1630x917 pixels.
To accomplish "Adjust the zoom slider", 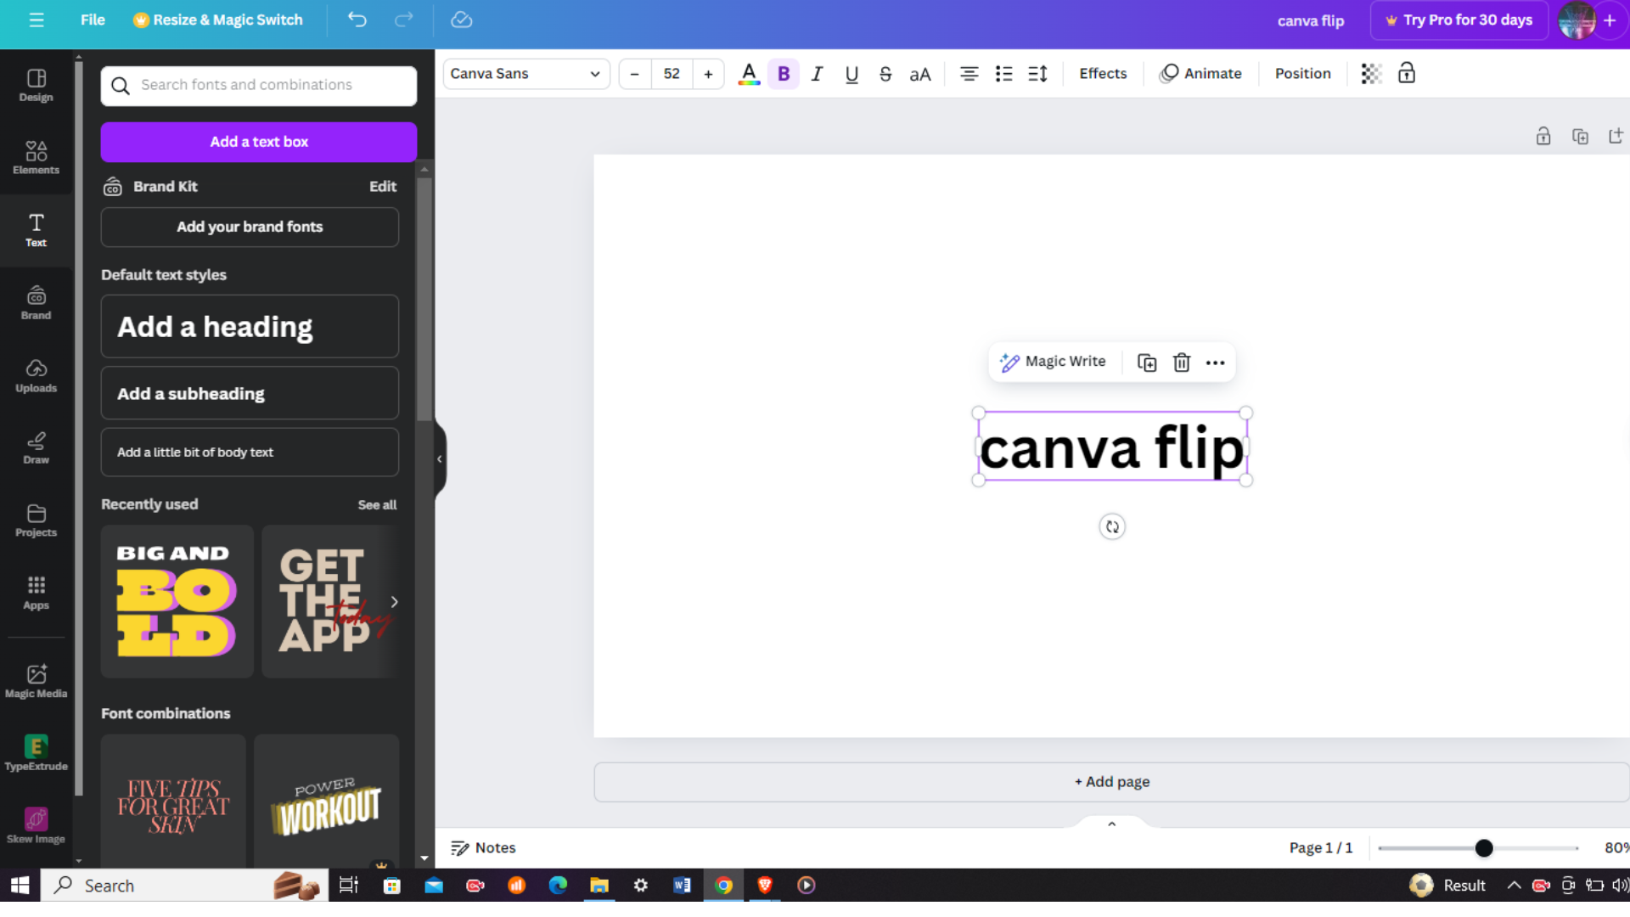I will (1484, 848).
